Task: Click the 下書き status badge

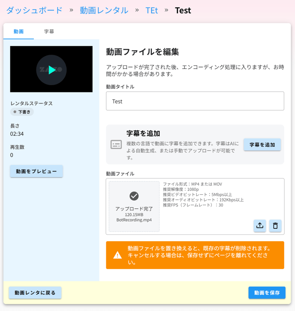Action: [22, 112]
